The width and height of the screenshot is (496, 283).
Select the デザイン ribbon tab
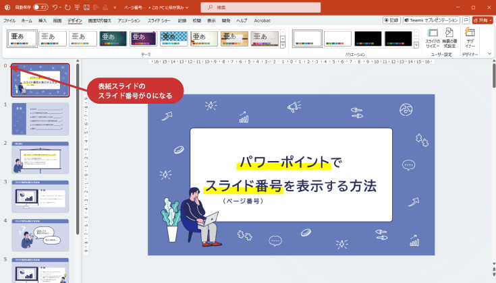pyautogui.click(x=75, y=20)
